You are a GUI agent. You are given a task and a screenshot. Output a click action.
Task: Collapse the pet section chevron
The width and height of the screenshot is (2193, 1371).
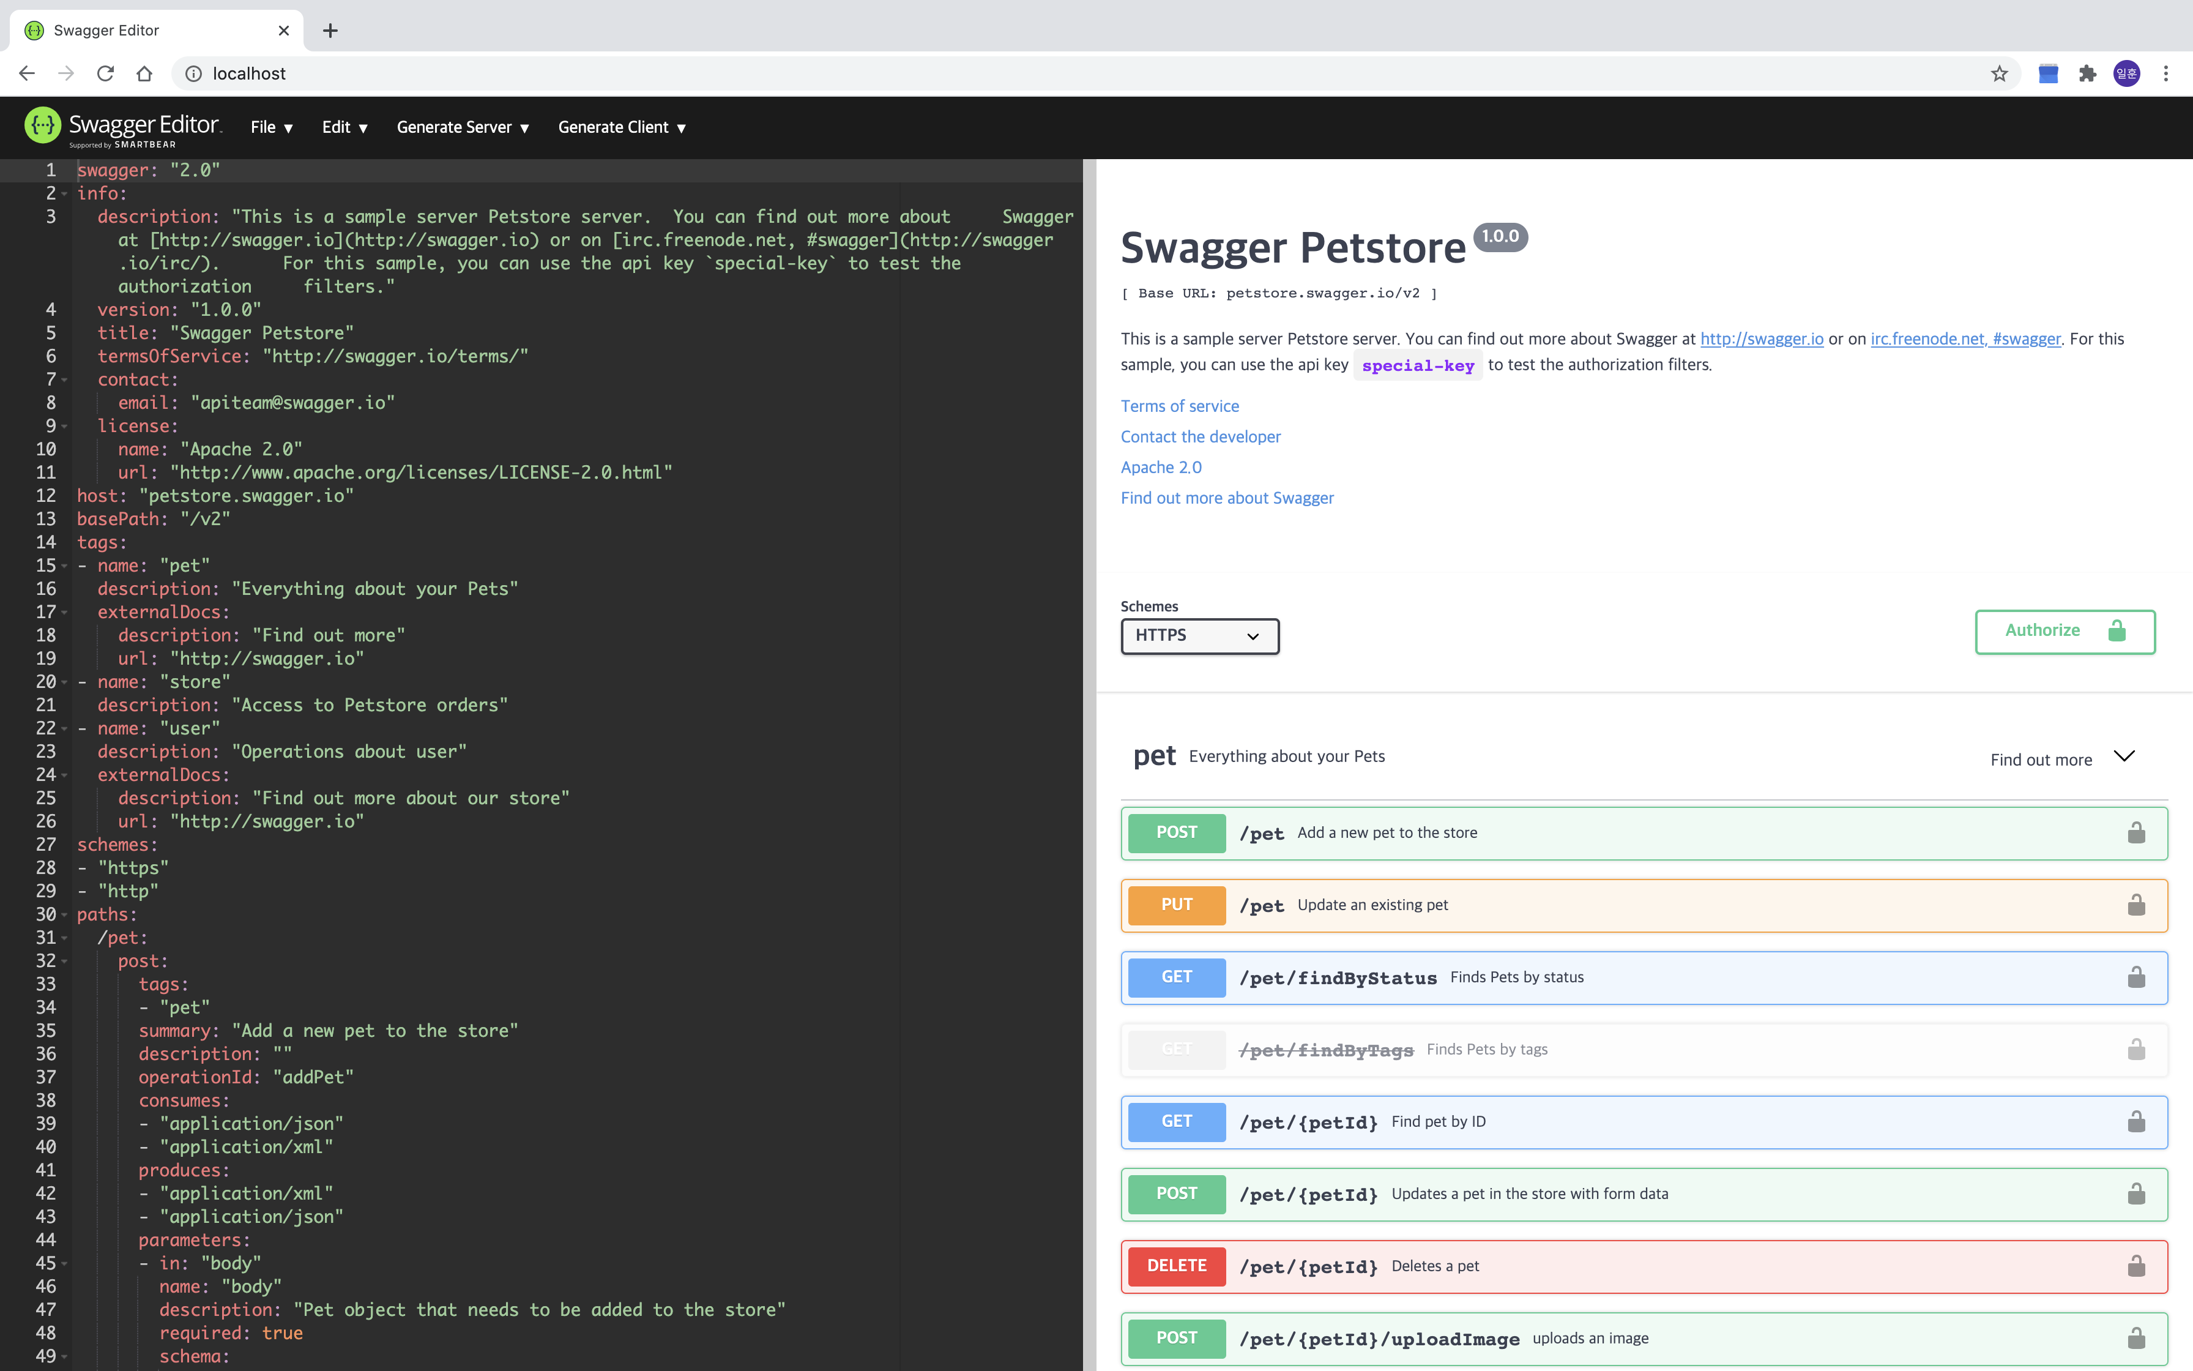[2124, 756]
